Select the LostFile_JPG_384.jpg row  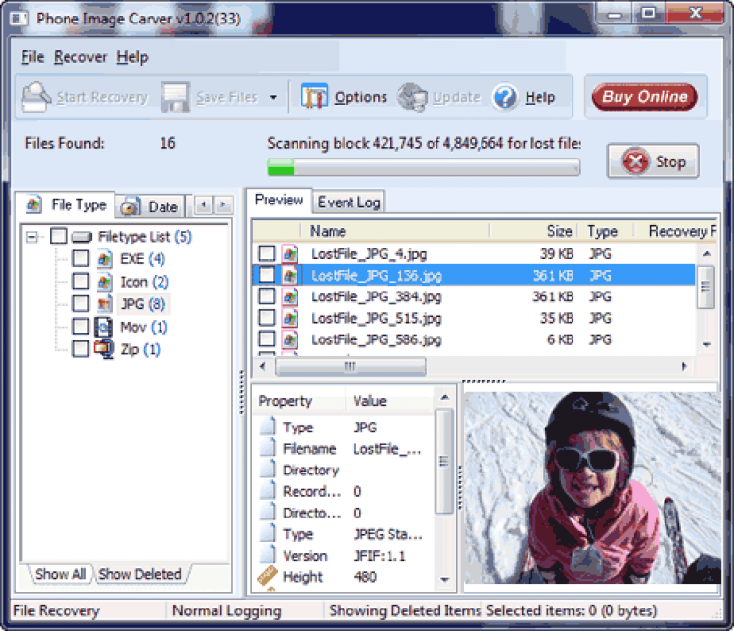[474, 296]
